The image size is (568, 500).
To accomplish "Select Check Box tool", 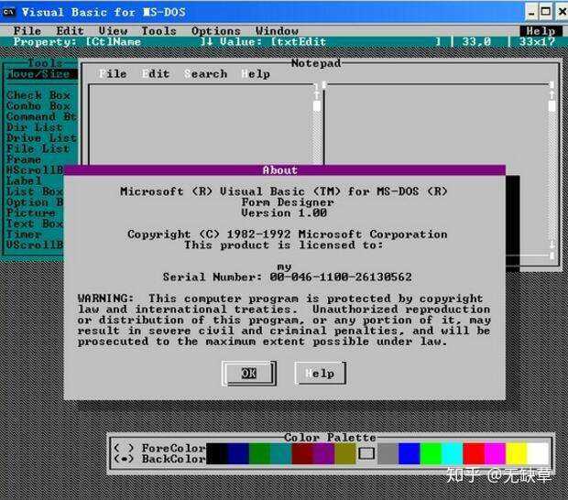I will tap(38, 95).
